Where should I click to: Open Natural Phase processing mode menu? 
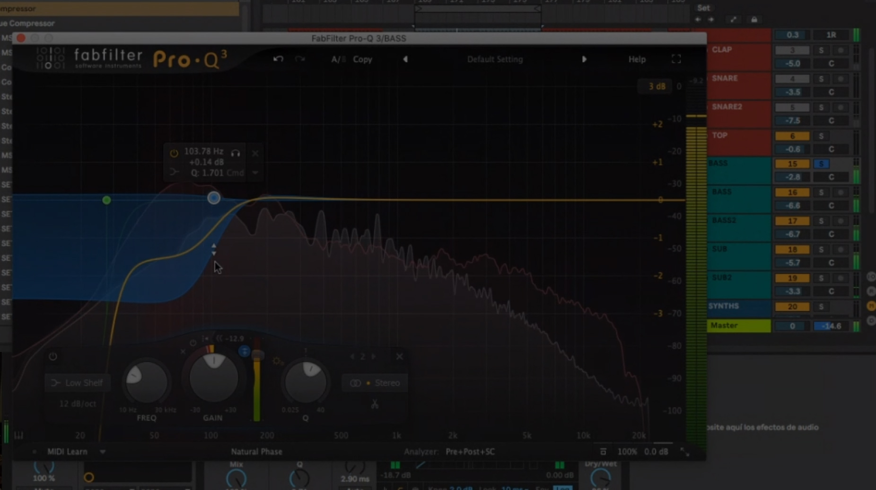point(256,452)
